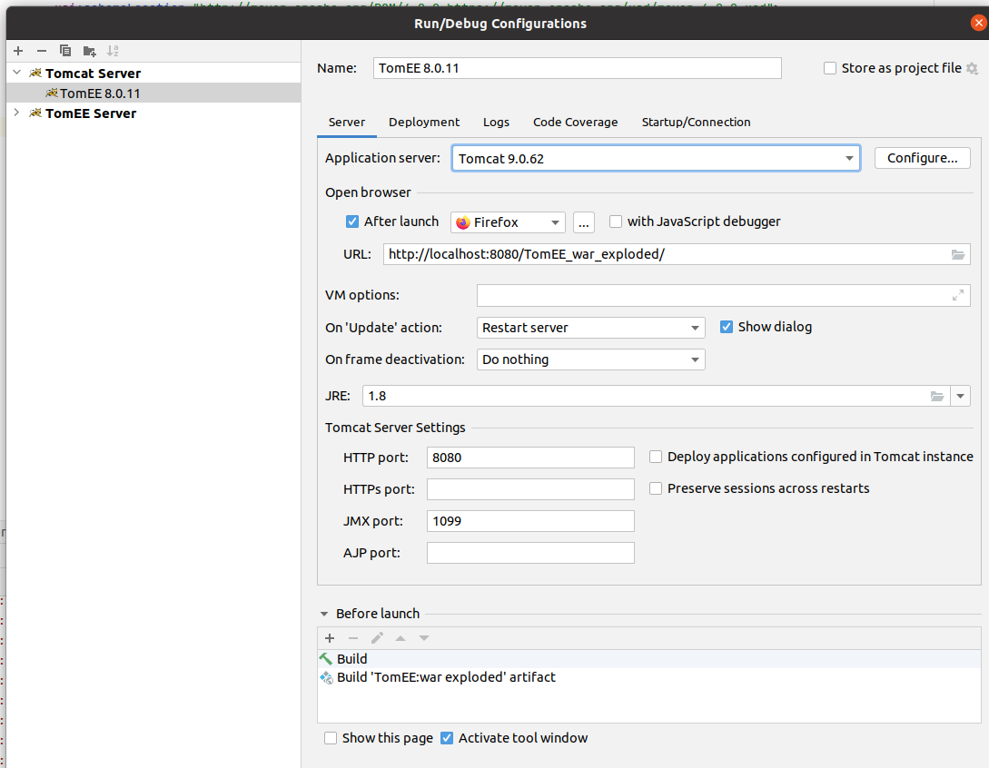Viewport: 989px width, 768px height.
Task: Expand the TomEE Server tree node
Action: (16, 113)
